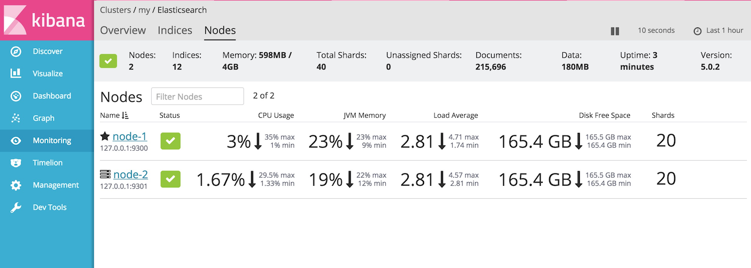Switch to the Indices tab
Viewport: 751px width, 268px height.
(x=175, y=30)
